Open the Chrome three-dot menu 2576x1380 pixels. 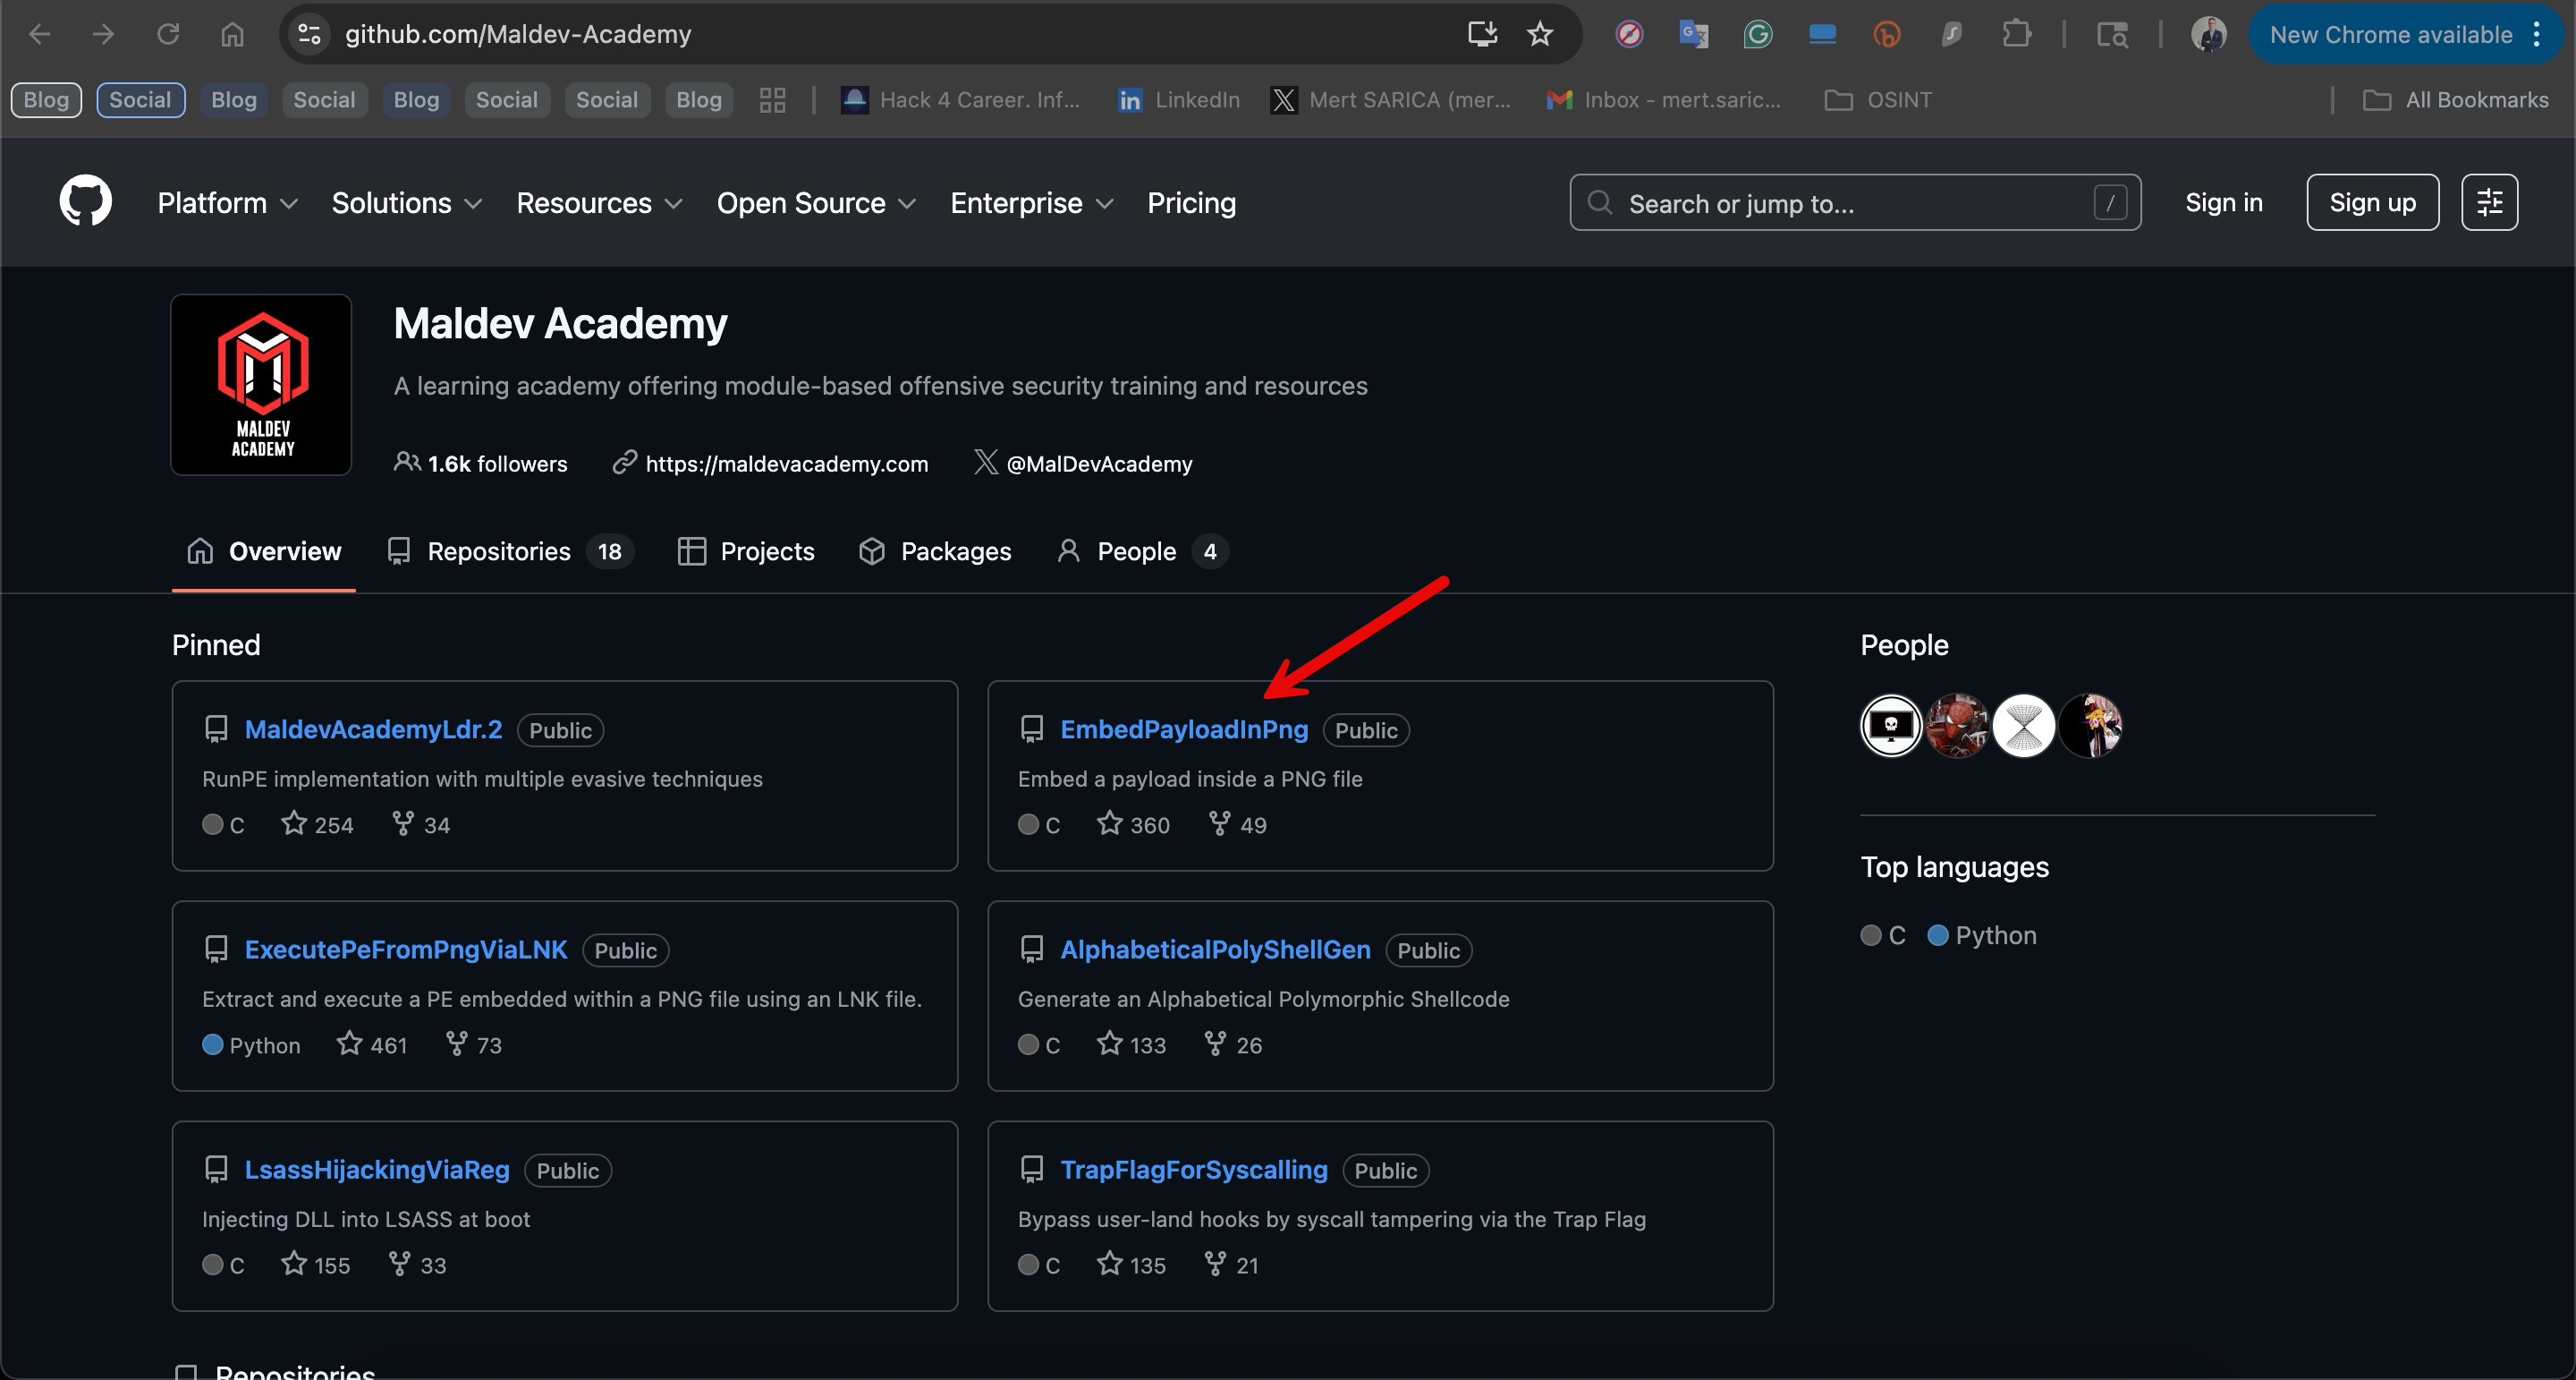pyautogui.click(x=2537, y=35)
